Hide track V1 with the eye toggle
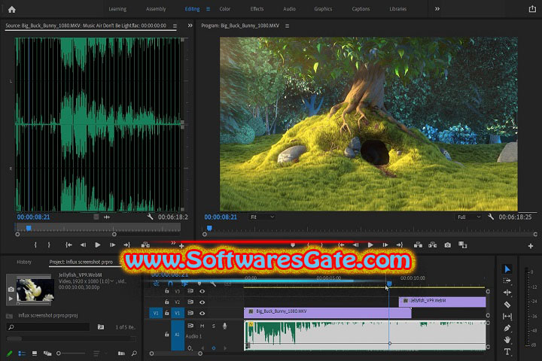The image size is (542, 361). [x=202, y=313]
